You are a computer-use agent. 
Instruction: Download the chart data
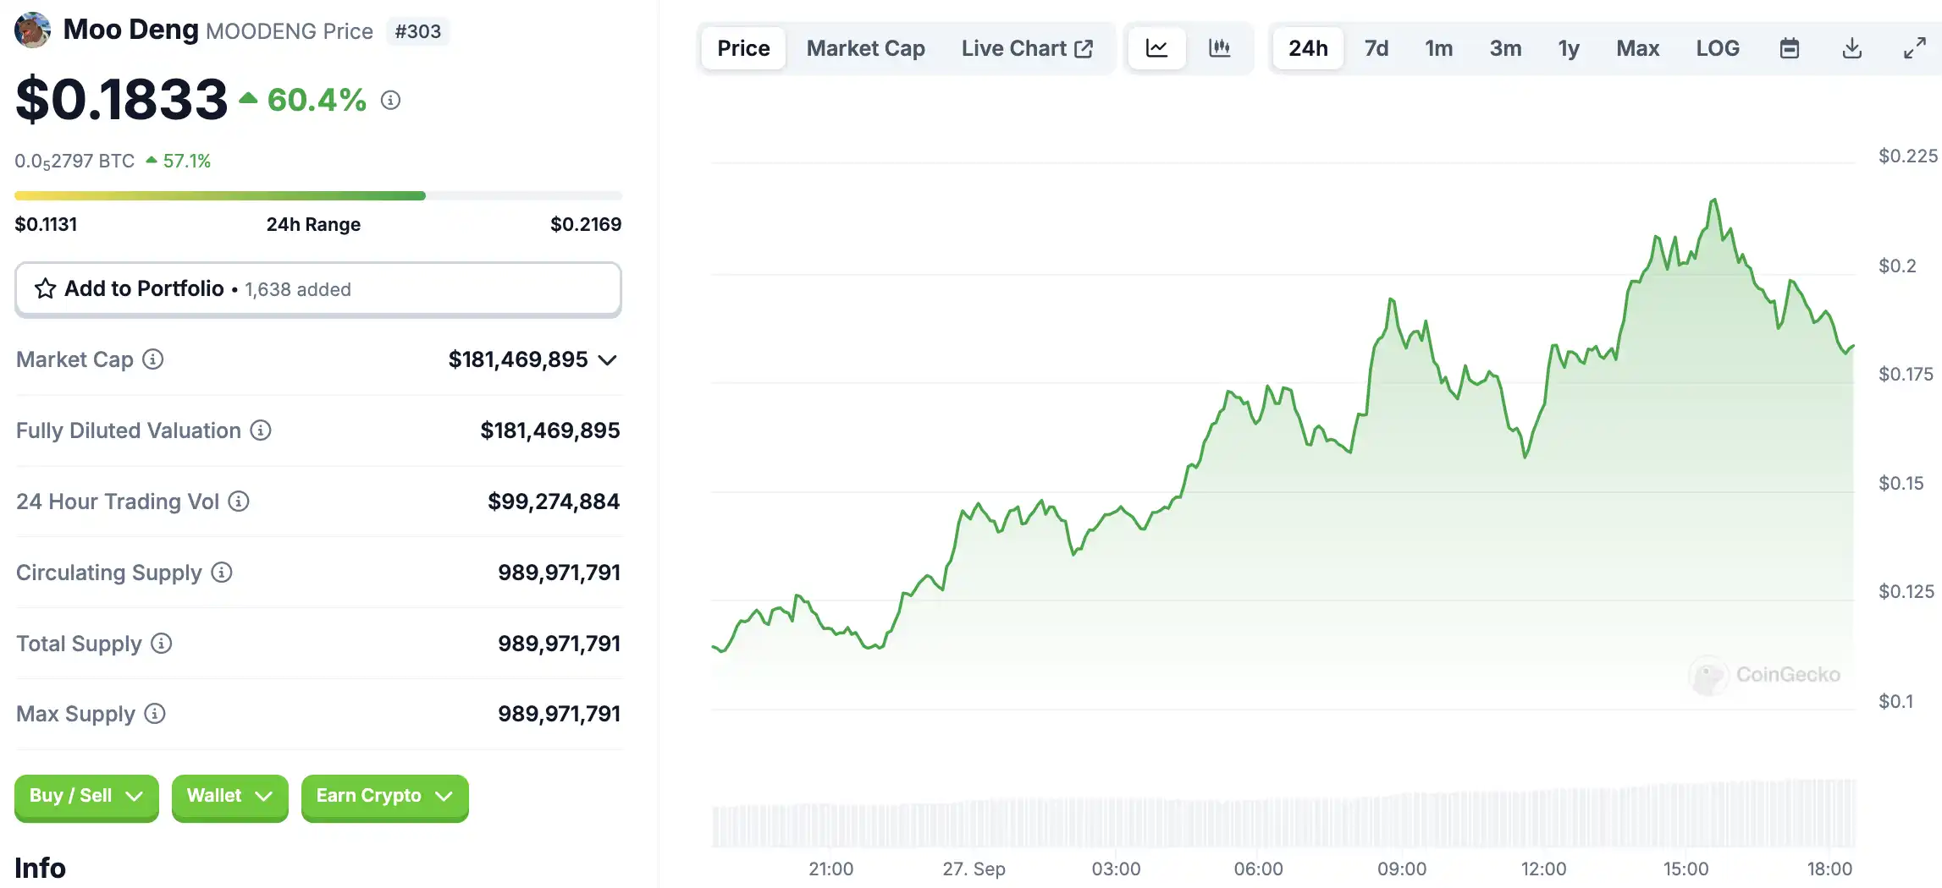tap(1851, 48)
